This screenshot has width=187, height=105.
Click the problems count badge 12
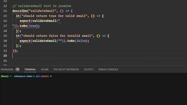coord(18,69)
